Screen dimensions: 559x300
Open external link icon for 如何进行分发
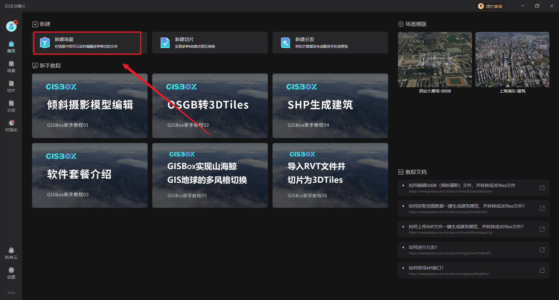[x=542, y=250]
